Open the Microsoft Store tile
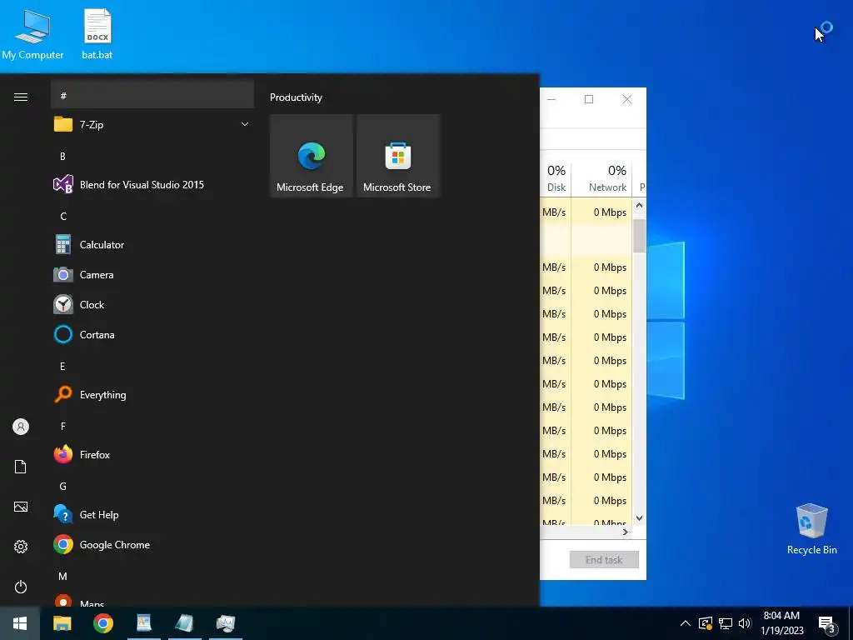The width and height of the screenshot is (853, 640). point(397,156)
